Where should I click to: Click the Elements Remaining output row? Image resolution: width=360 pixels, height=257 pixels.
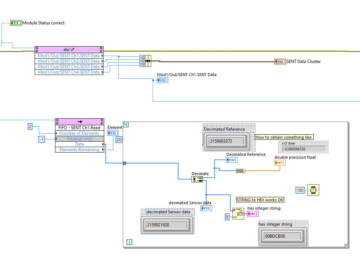pyautogui.click(x=79, y=150)
